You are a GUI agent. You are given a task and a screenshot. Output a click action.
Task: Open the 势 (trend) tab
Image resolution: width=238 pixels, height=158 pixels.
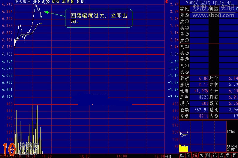click(x=202, y=155)
